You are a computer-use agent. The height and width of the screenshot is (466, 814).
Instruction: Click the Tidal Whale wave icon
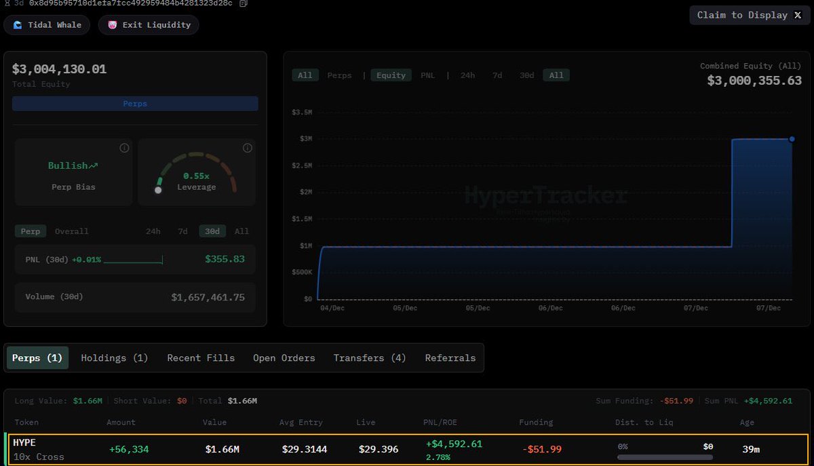click(x=18, y=25)
